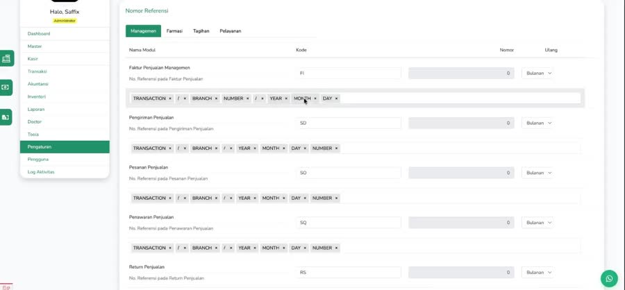Open the wallet shortcut icon

point(6,117)
